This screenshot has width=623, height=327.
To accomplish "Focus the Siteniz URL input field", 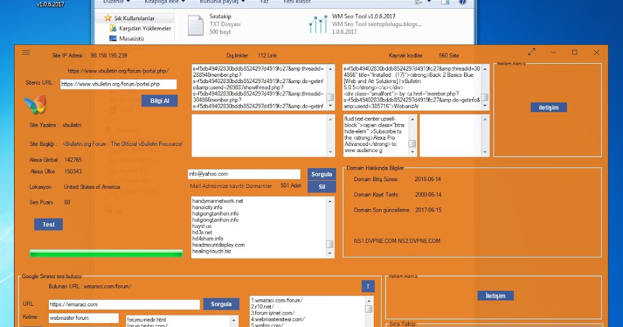I will coord(118,84).
